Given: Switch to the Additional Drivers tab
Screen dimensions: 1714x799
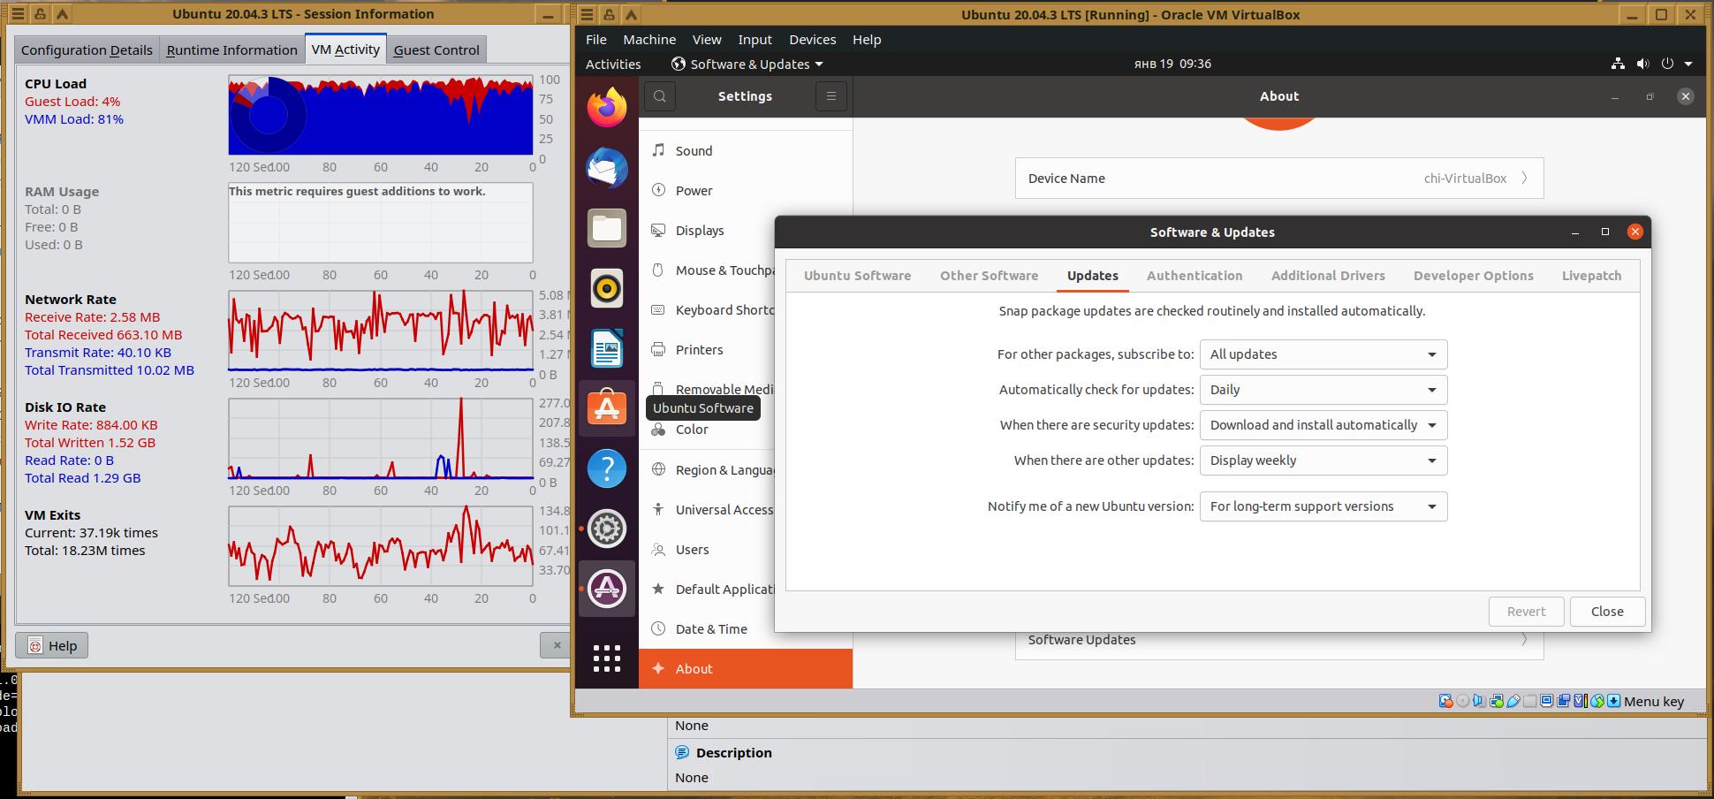Looking at the screenshot, I should coord(1328,276).
